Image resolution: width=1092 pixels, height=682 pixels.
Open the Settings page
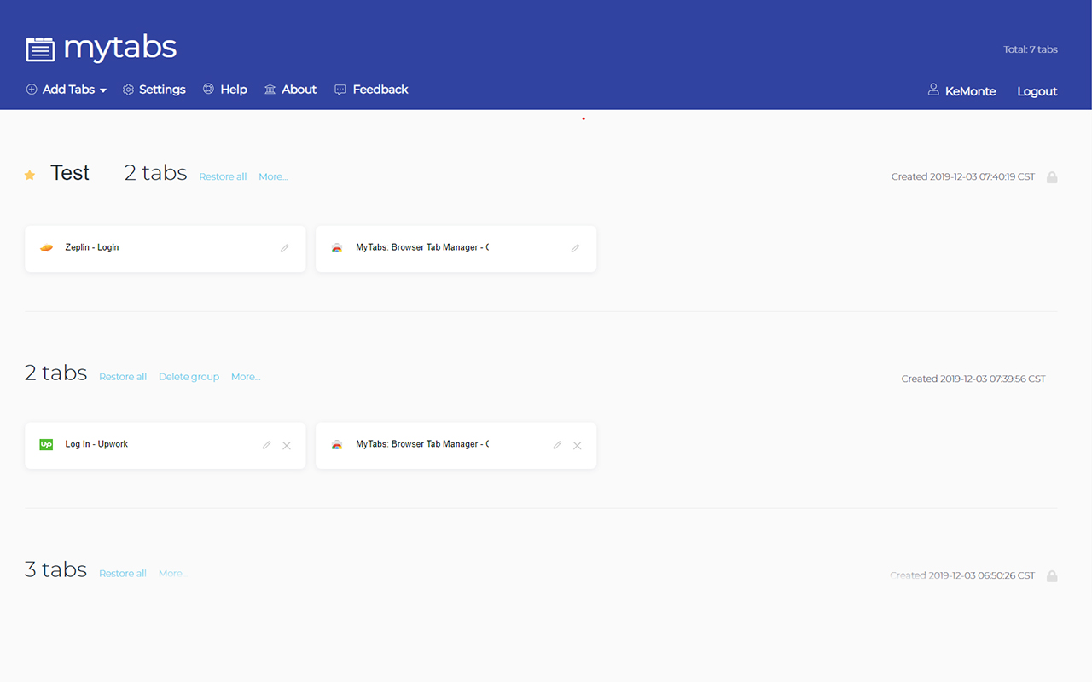154,90
